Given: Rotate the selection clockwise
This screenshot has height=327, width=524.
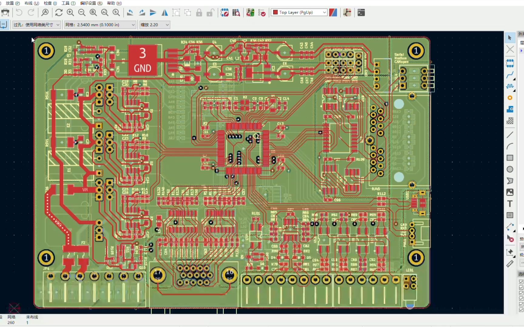Looking at the screenshot, I should tap(142, 12).
